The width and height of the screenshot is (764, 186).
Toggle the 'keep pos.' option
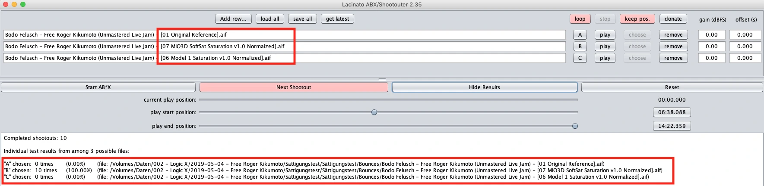(x=637, y=19)
